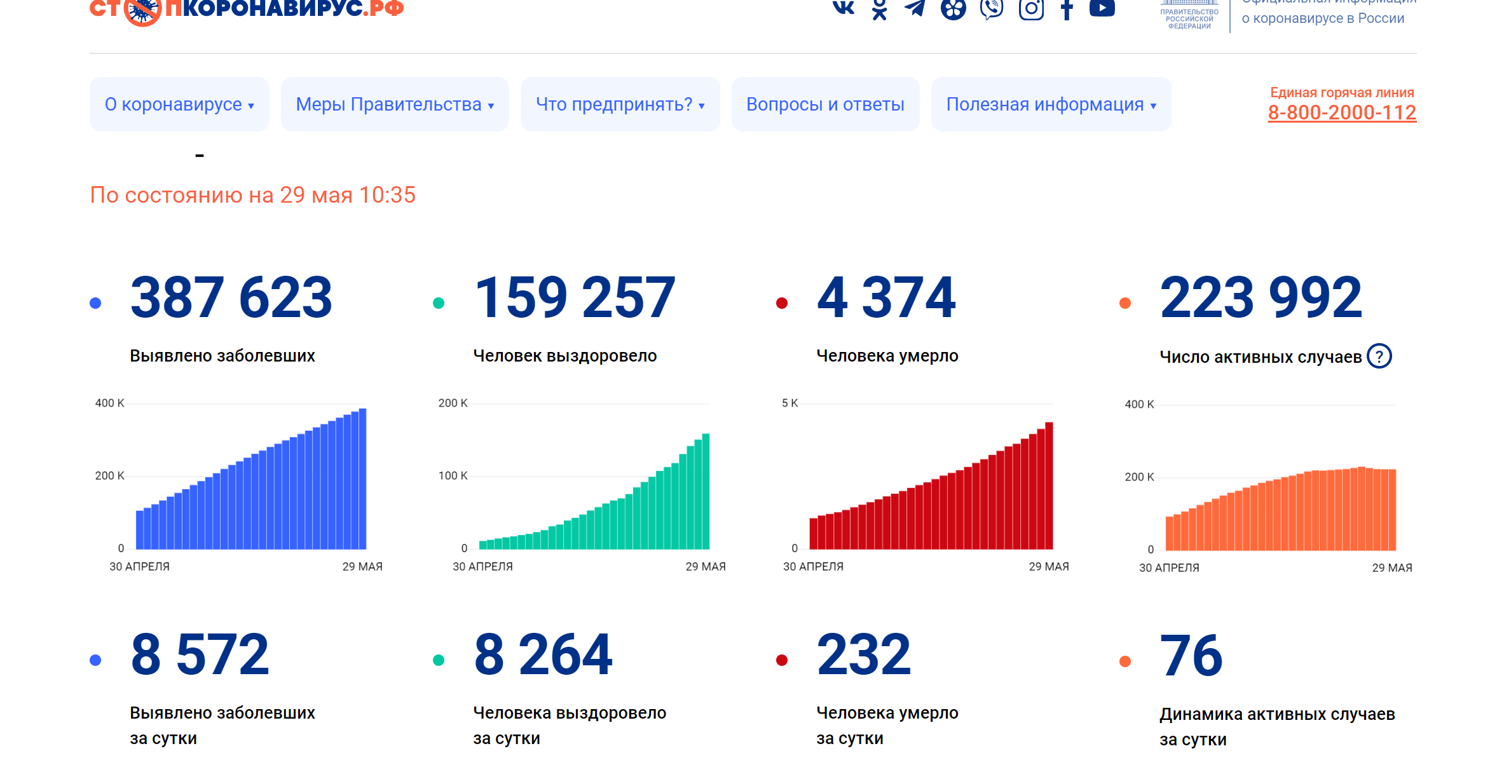Viewport: 1504px width, 779px height.
Task: Click the active cases number 223 992
Action: tap(1261, 297)
